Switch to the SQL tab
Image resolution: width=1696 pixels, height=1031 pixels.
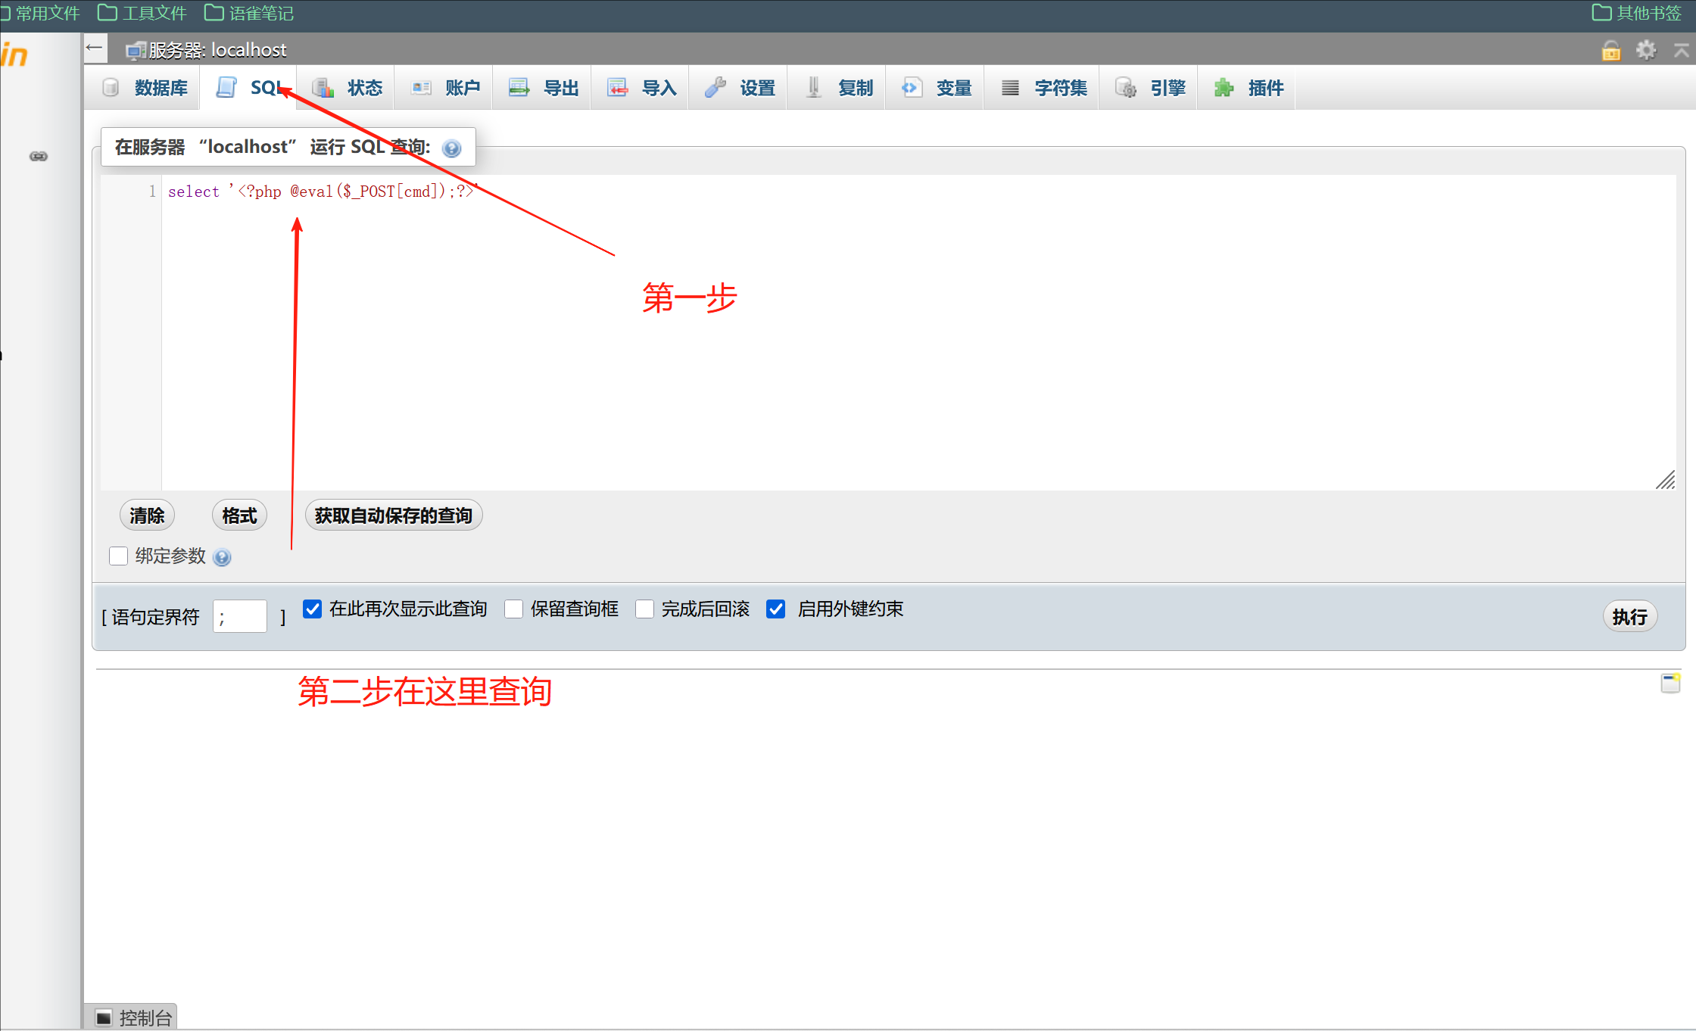click(x=249, y=88)
